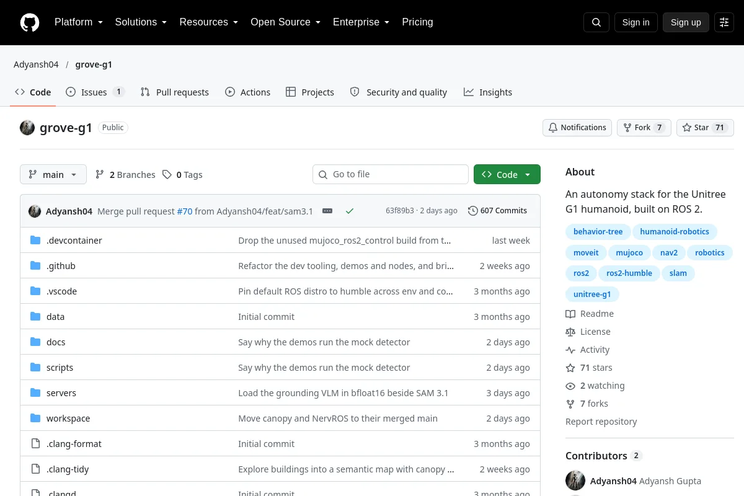Open the Adyansh04 owner breadcrumb link
744x496 pixels.
pyautogui.click(x=36, y=64)
